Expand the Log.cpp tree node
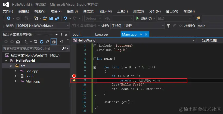 pyautogui.click(x=15, y=71)
